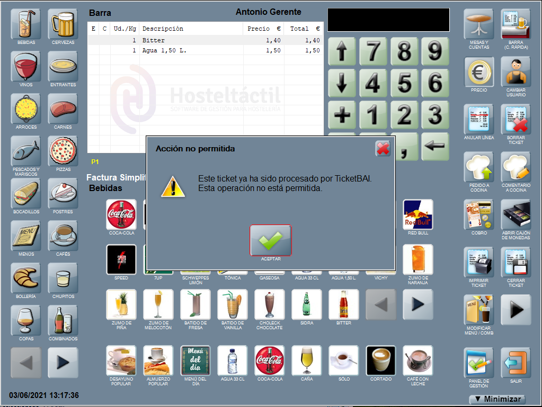Select the Pescados y Mariscos category
Screen dimensions: 542x407
(25, 151)
